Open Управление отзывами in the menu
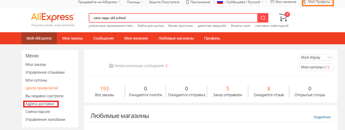Screen dimensions: 345x130 [45, 73]
